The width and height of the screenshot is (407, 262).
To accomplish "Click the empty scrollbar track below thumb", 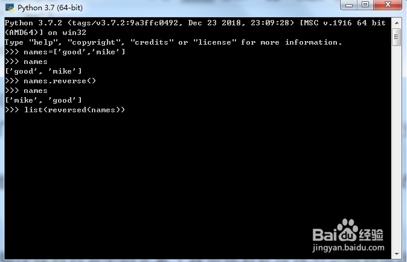I will click(x=397, y=148).
